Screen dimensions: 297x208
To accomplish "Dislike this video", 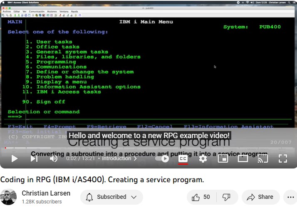I will click(226, 197).
